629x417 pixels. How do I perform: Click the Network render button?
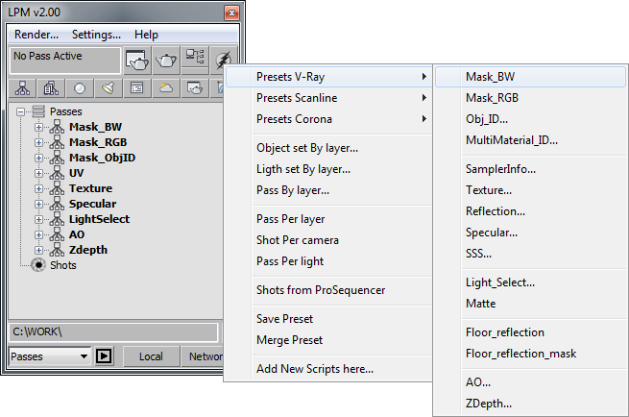(x=203, y=356)
